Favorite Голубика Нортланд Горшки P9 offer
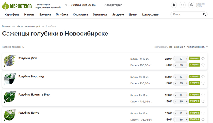The height and width of the screenshot is (123, 213). [x=203, y=77]
